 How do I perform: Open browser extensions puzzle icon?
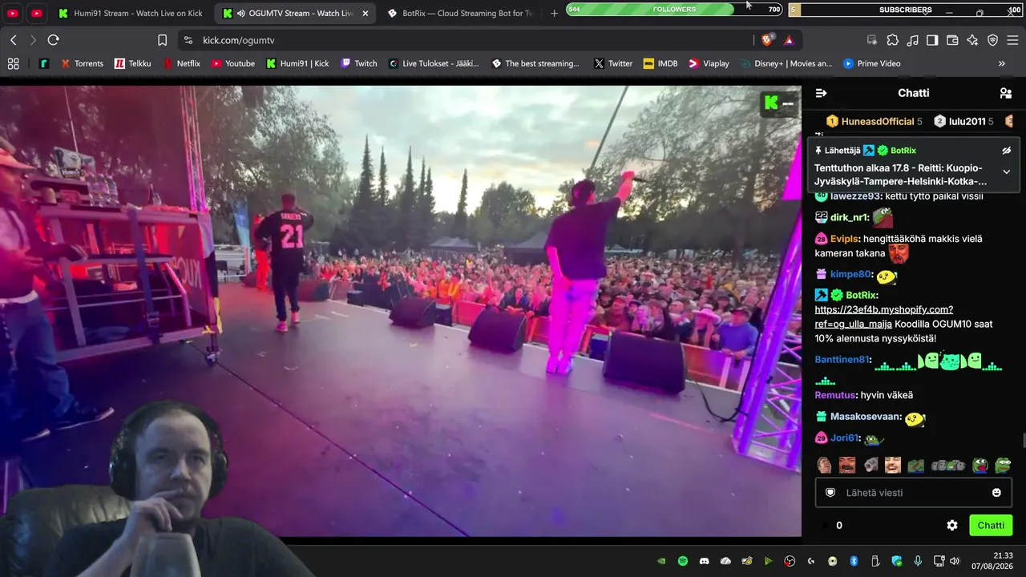coord(892,40)
